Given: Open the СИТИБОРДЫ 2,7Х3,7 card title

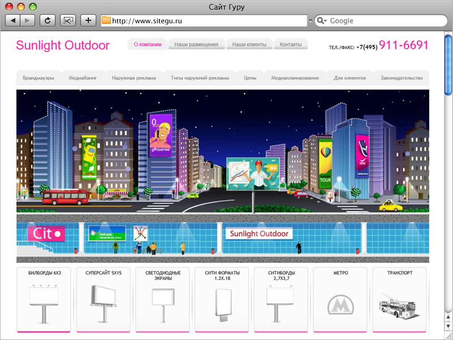Looking at the screenshot, I should click(281, 275).
